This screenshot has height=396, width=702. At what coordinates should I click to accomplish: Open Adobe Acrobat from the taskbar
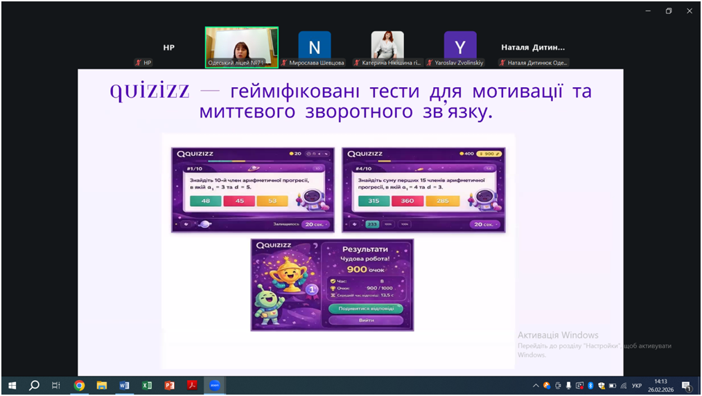coord(192,386)
